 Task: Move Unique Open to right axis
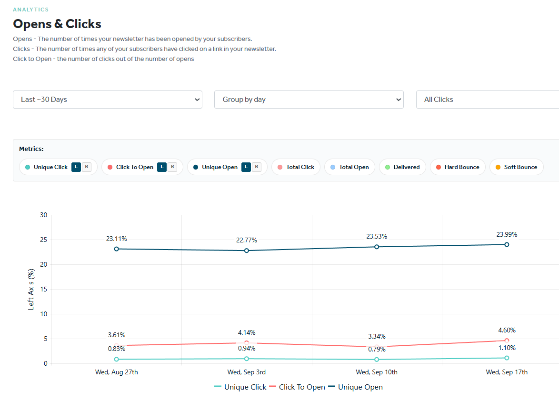(x=257, y=167)
